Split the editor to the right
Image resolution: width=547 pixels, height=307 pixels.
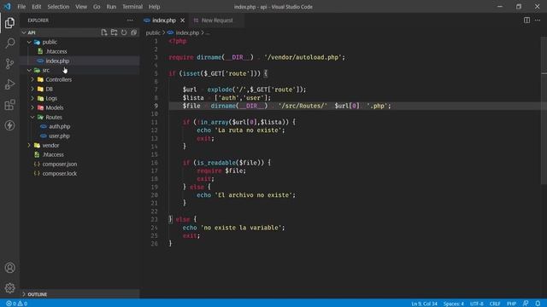(x=526, y=20)
